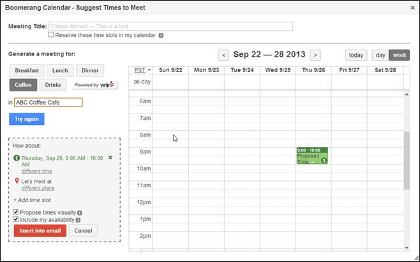Click the red location pin icon
The image size is (420, 262).
(17, 181)
